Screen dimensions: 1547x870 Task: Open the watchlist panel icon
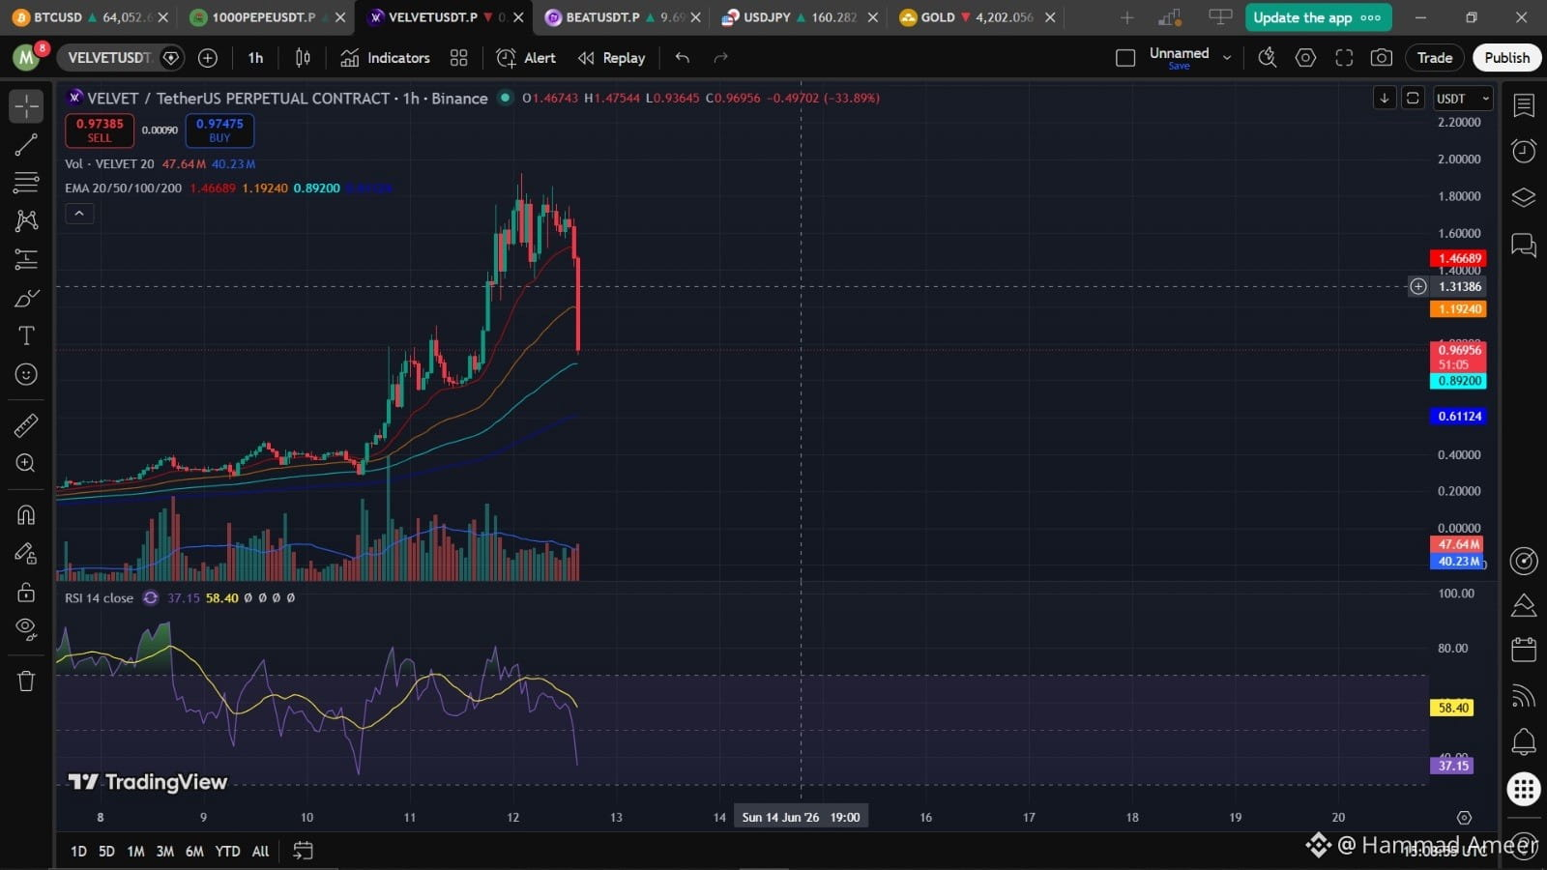(1524, 105)
